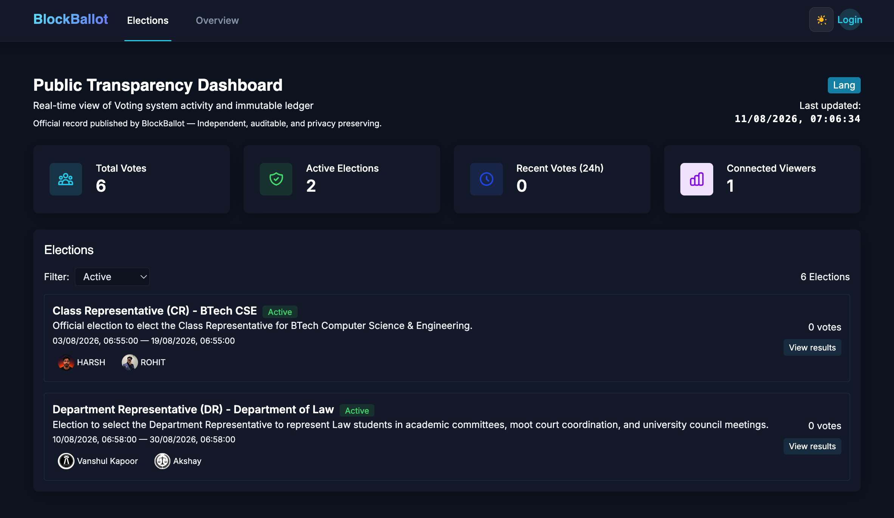Click date range 03/08/2026 — 19/08/2026
The width and height of the screenshot is (894, 518).
[144, 341]
